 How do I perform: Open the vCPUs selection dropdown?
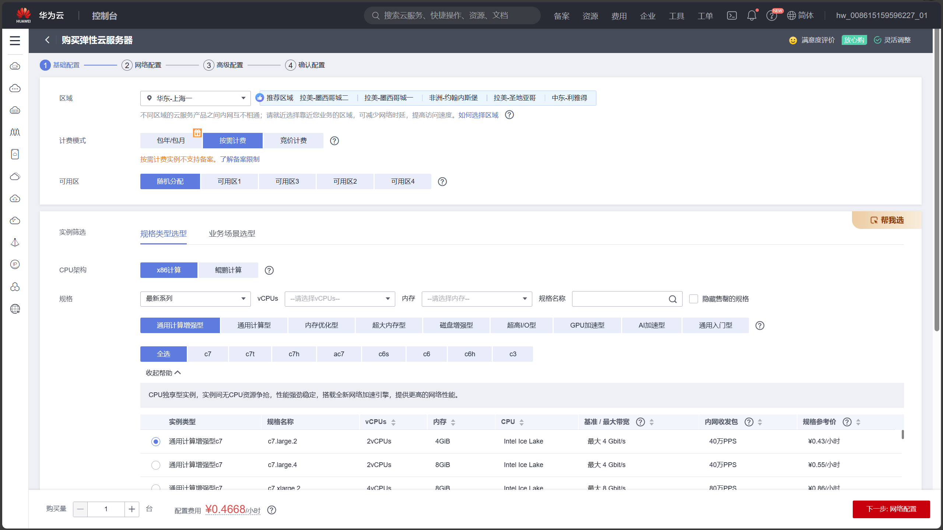tap(340, 298)
